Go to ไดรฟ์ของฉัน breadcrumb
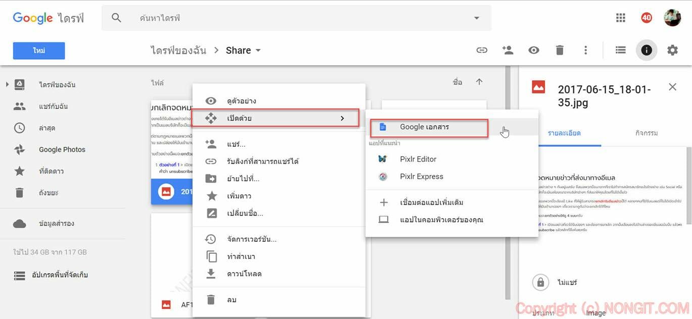 (178, 50)
